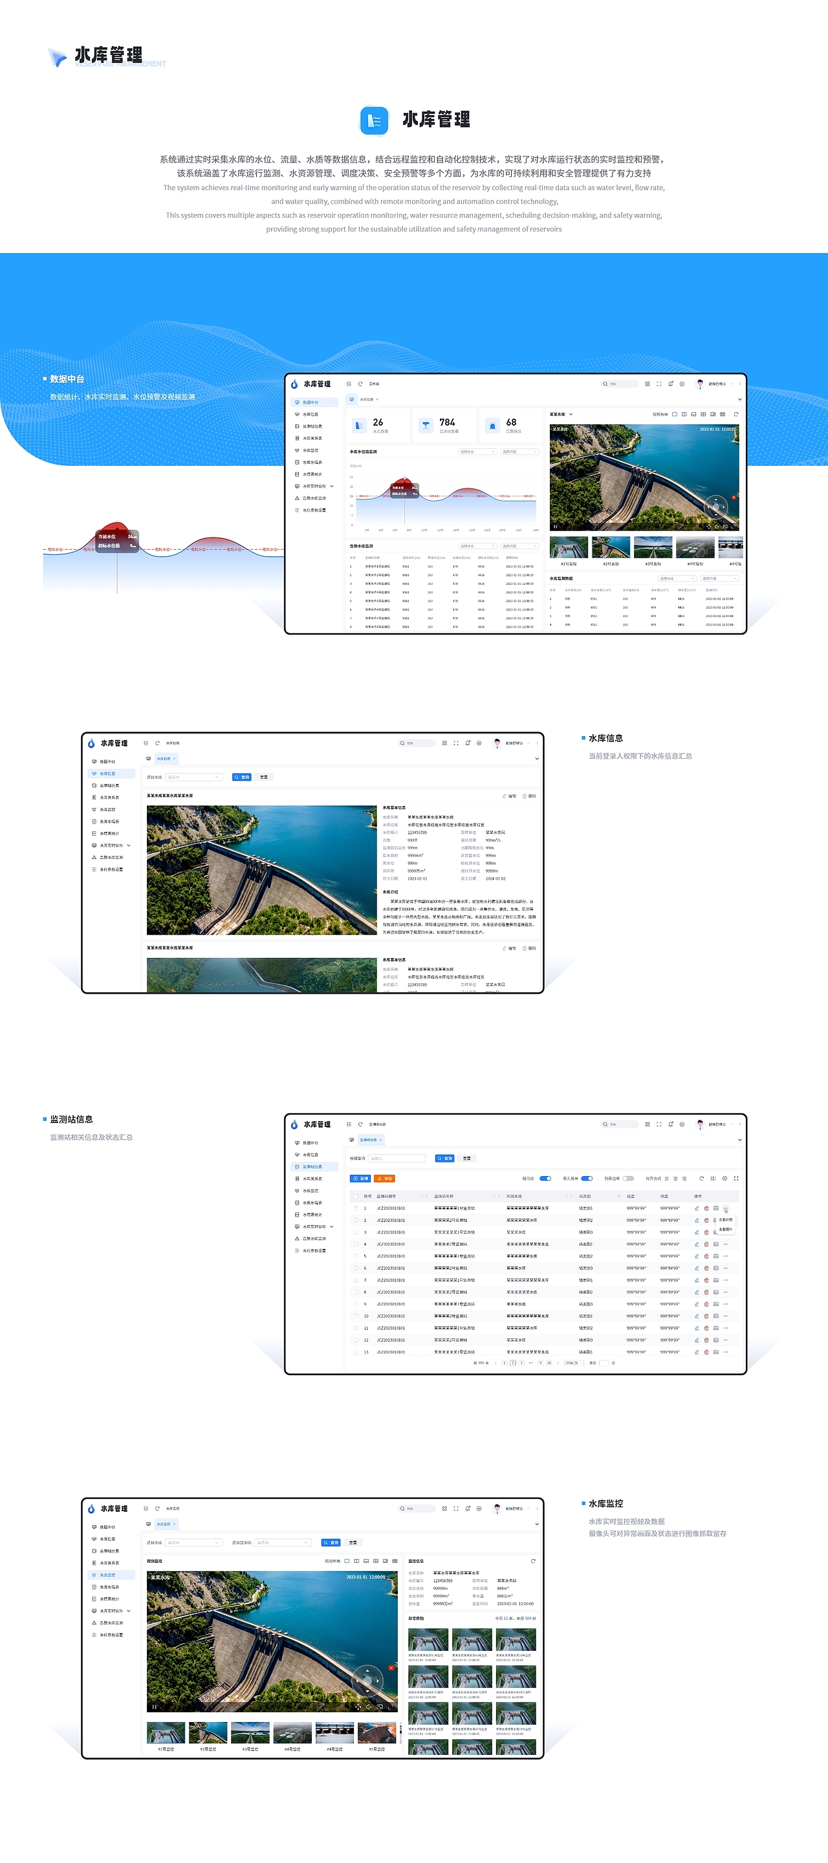Click the mute icon on the 水库监控 video

pyautogui.click(x=369, y=1707)
